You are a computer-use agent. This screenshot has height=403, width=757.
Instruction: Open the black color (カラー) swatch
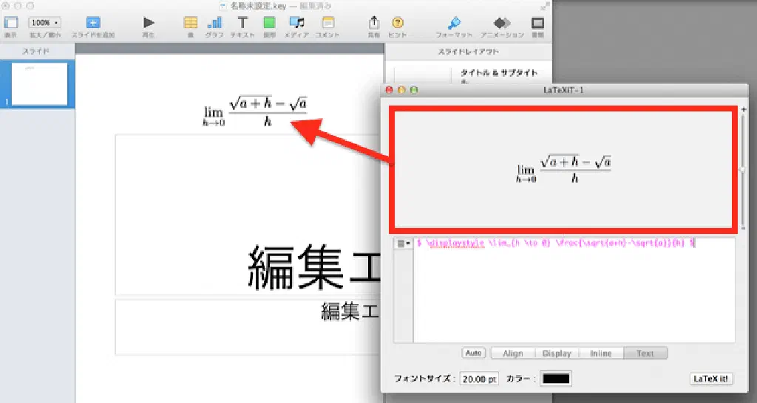pyautogui.click(x=556, y=379)
